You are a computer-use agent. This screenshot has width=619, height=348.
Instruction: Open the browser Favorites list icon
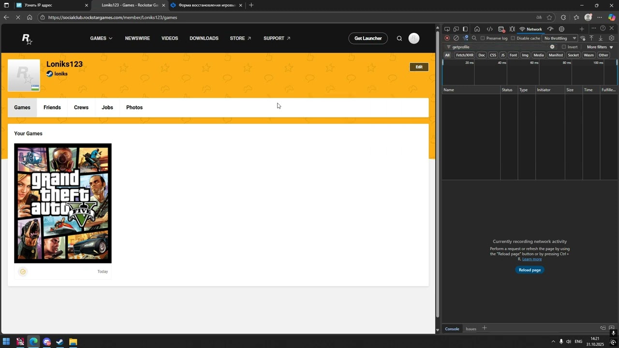[x=576, y=17]
